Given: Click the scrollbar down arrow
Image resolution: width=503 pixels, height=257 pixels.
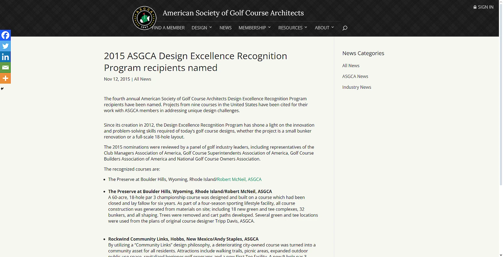Looking at the screenshot, I should point(501,255).
